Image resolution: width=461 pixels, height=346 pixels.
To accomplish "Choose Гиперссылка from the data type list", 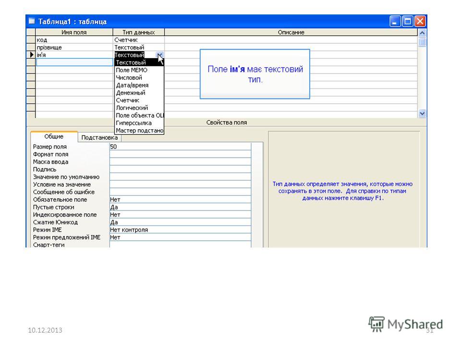I will [139, 123].
